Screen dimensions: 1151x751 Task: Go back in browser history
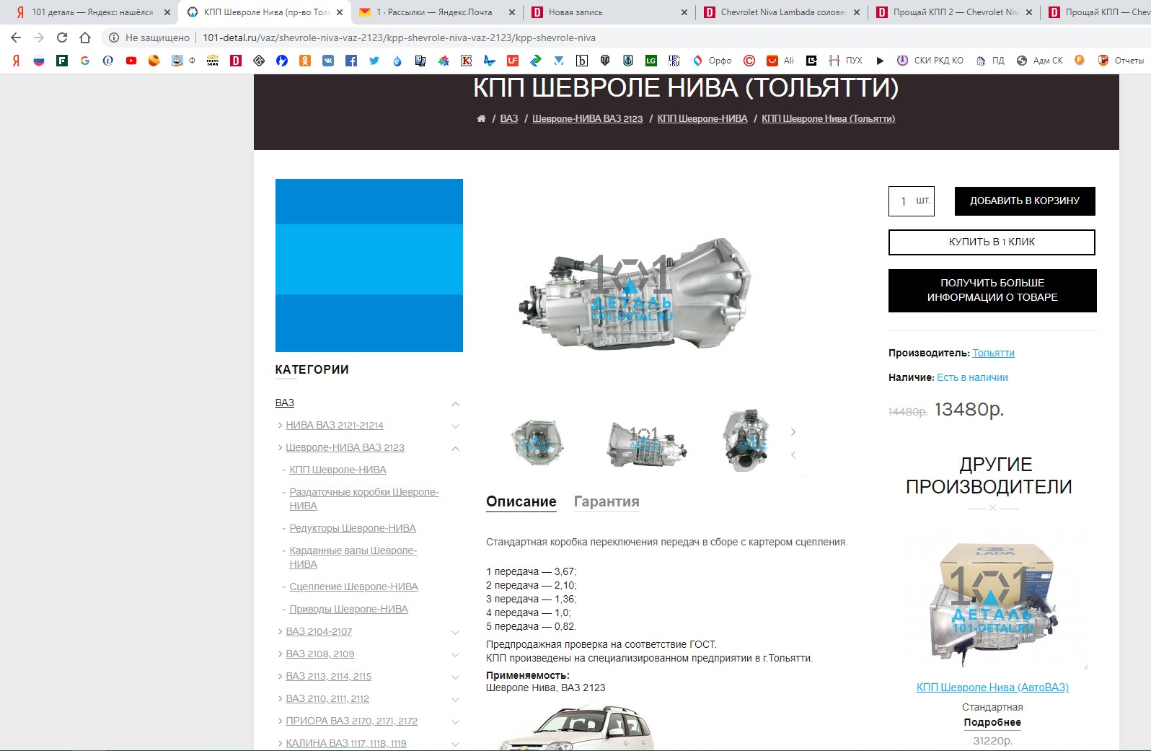(16, 38)
